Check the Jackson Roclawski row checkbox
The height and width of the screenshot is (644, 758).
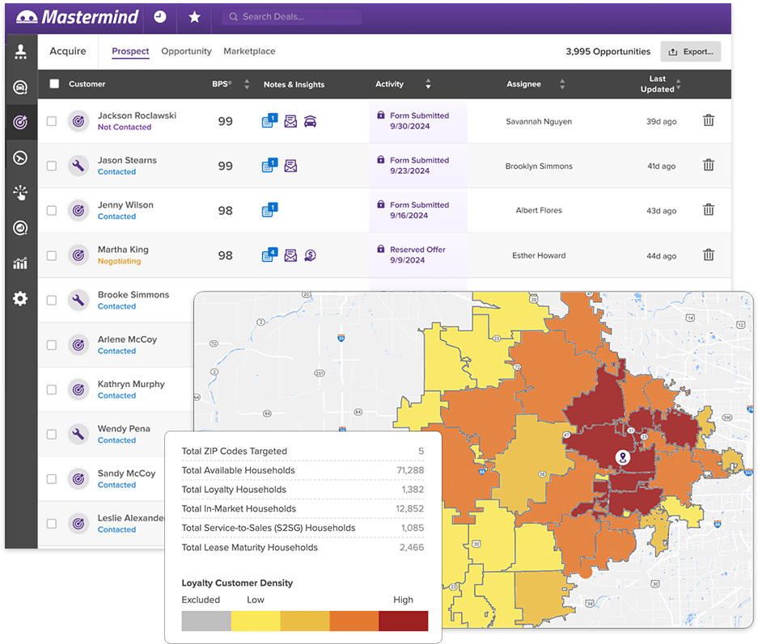point(51,121)
